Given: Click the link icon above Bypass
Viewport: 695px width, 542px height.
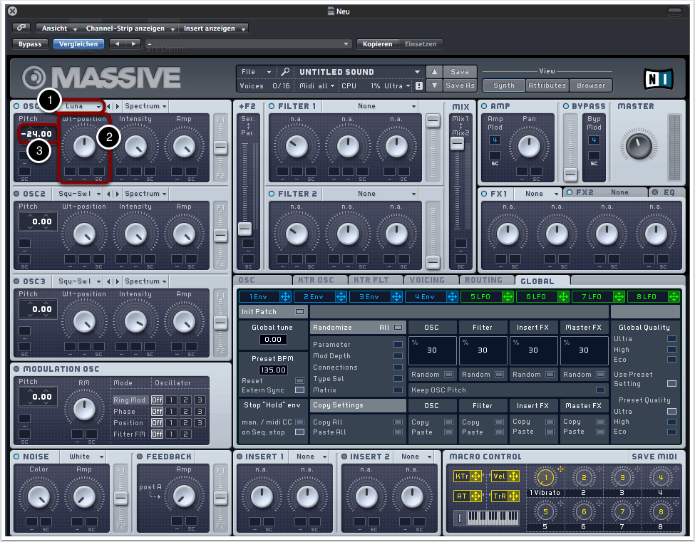Looking at the screenshot, I should (21, 28).
